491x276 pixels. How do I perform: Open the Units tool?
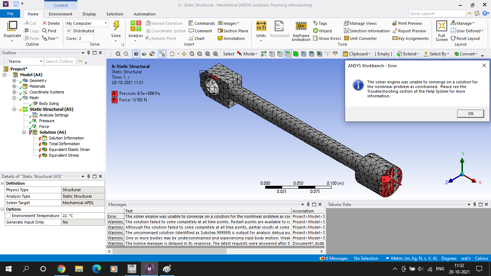[261, 26]
